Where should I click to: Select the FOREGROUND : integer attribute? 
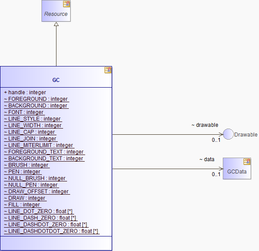point(36,99)
